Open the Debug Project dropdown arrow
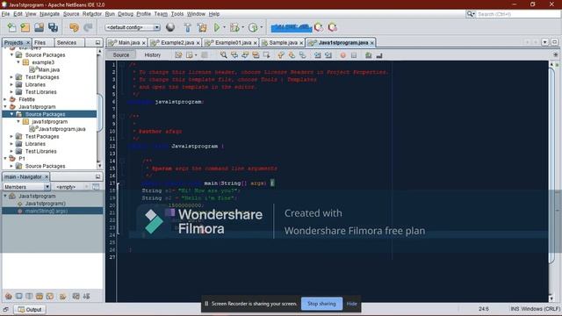 [242, 27]
